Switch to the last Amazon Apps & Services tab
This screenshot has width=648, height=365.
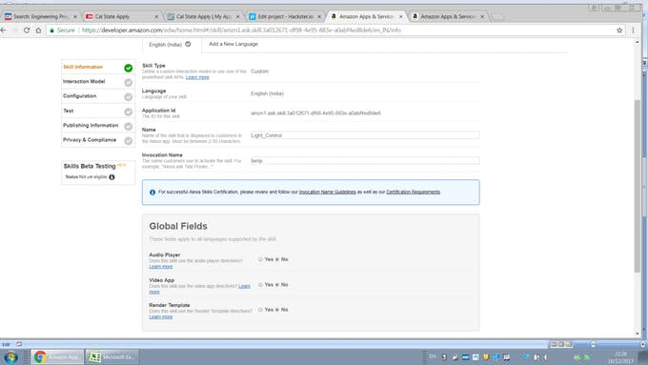point(447,16)
